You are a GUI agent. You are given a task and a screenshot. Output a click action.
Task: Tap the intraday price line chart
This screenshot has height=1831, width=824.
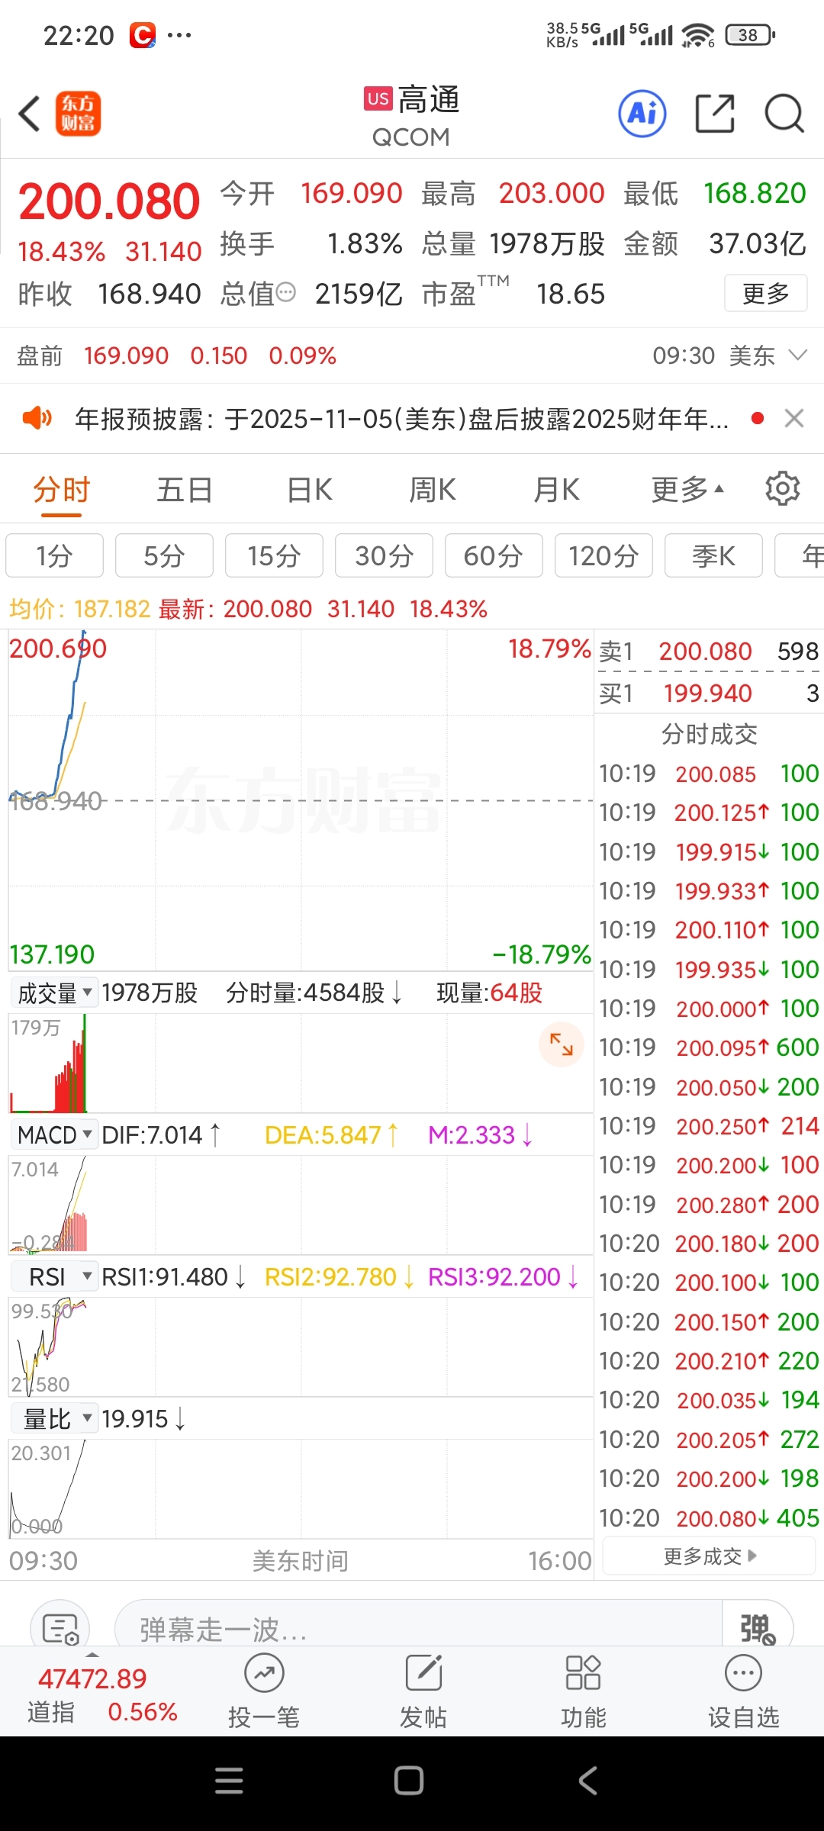pos(301,800)
